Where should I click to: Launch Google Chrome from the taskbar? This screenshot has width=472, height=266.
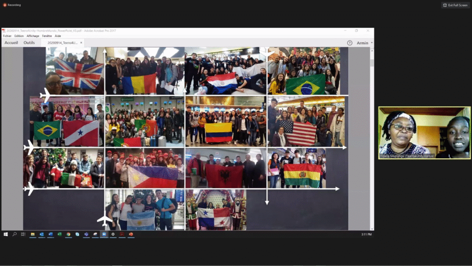click(68, 235)
